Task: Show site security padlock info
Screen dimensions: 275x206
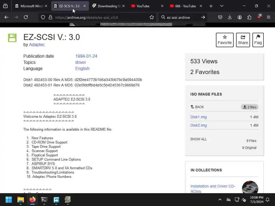Action: [50, 17]
